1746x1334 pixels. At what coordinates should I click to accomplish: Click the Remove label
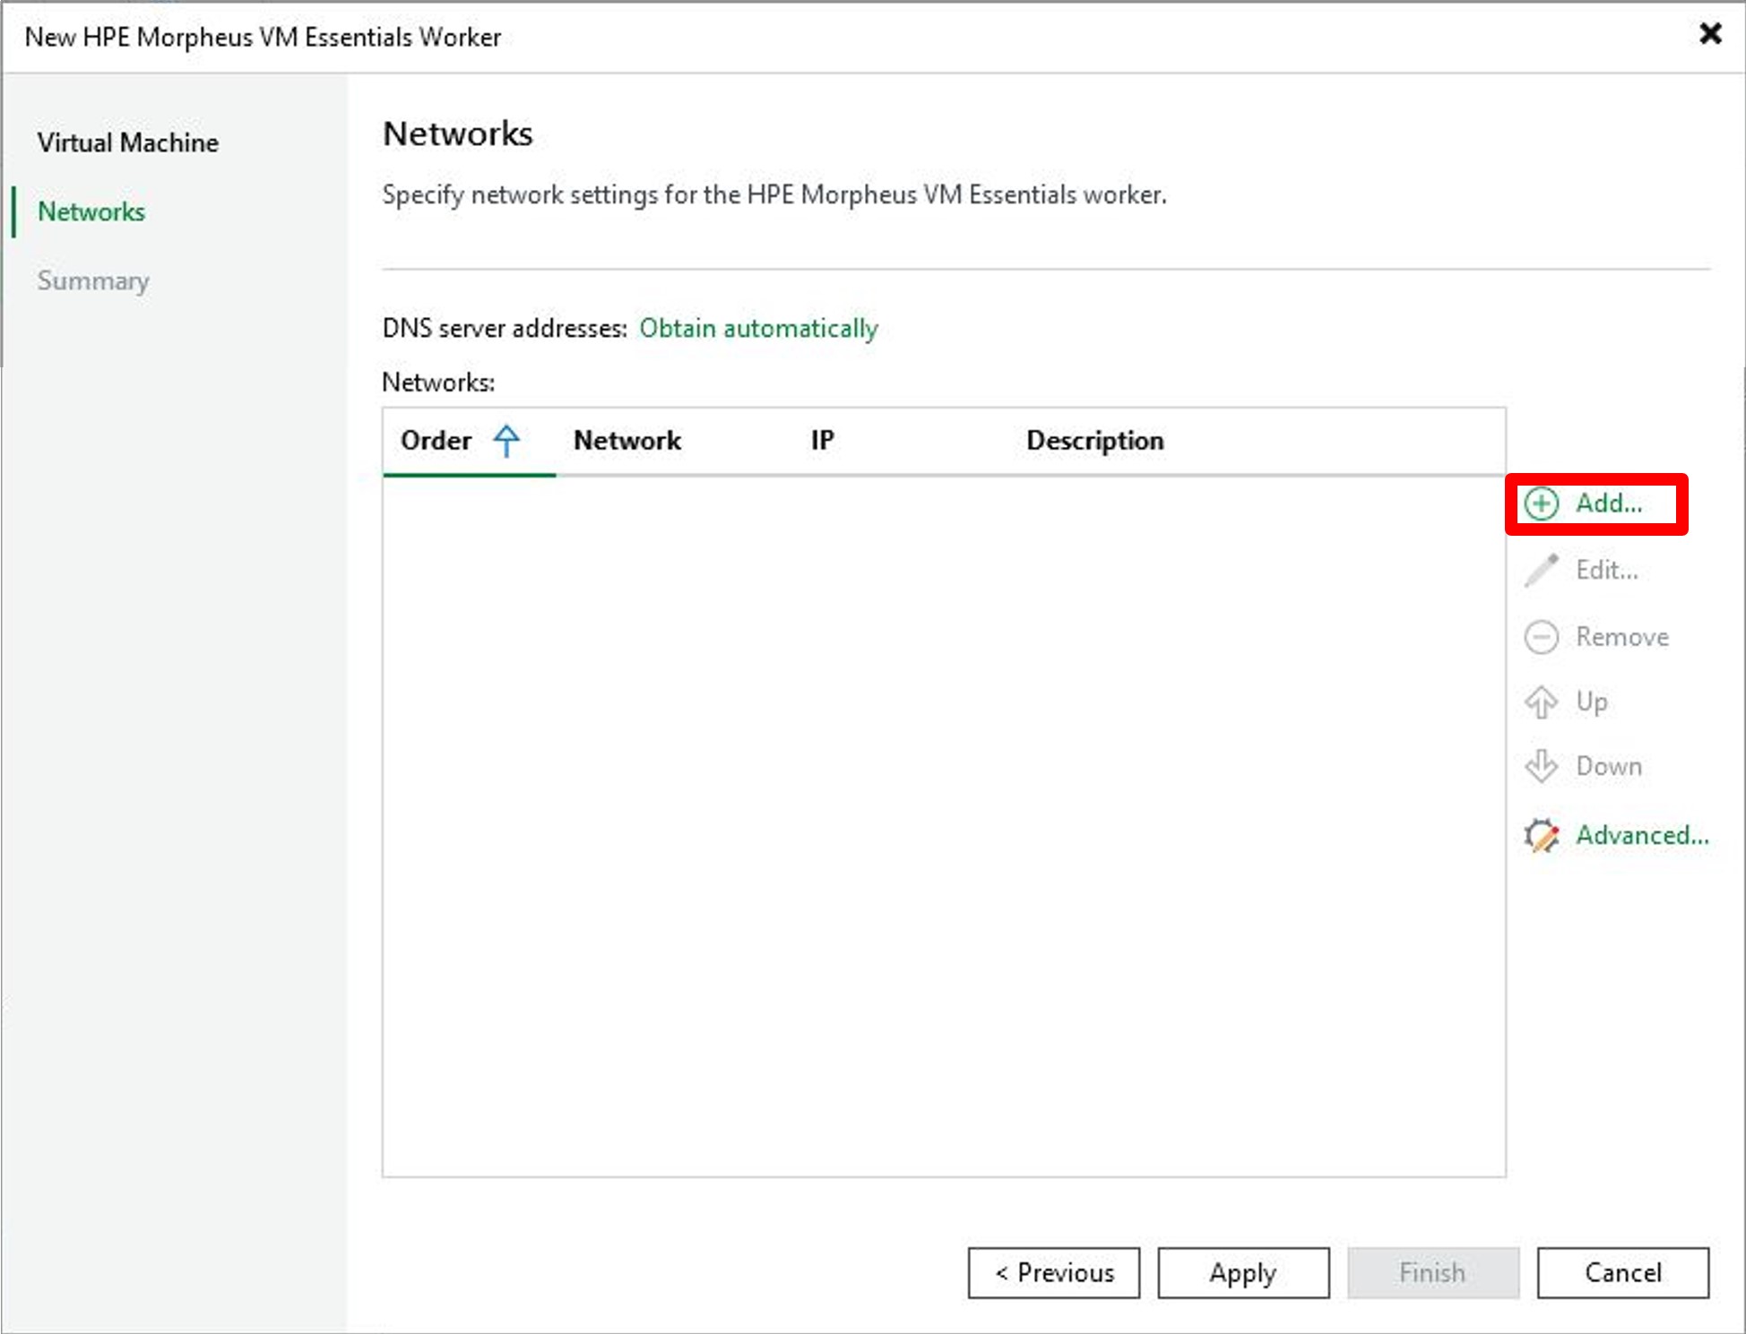tap(1622, 637)
